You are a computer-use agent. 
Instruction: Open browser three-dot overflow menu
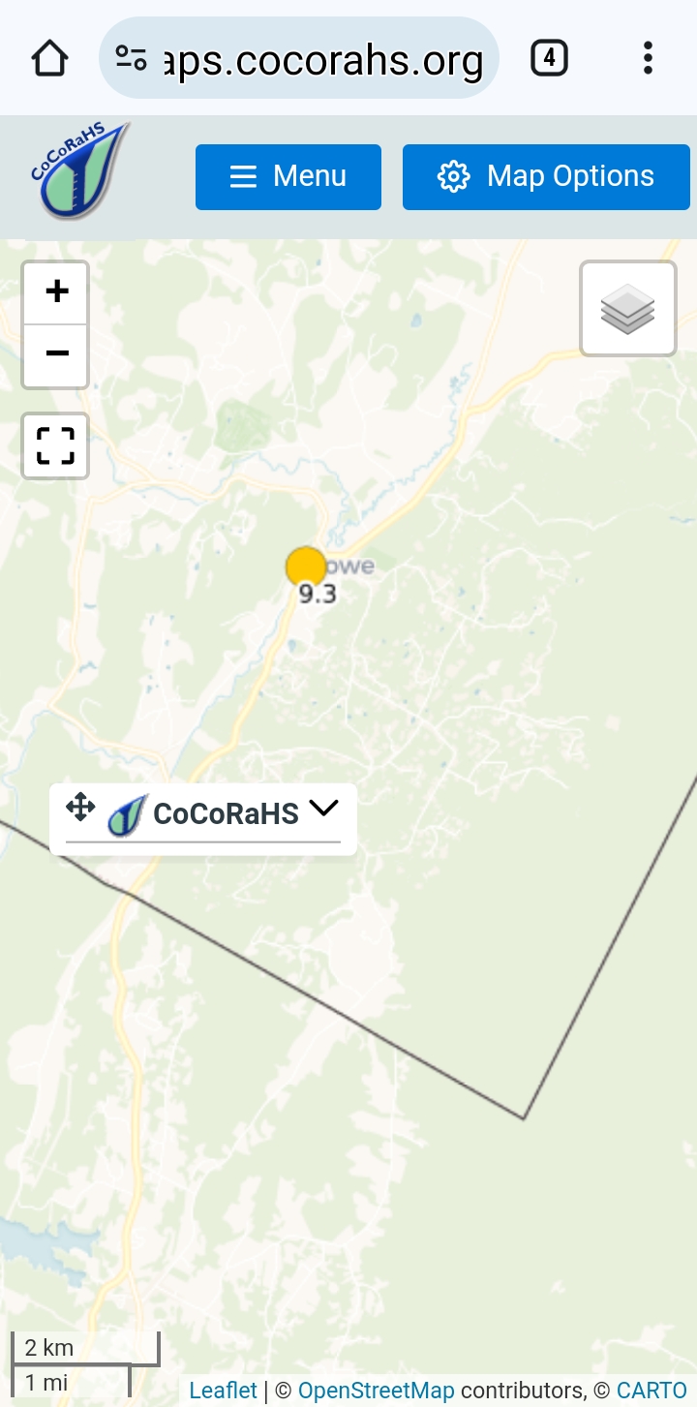(x=648, y=58)
